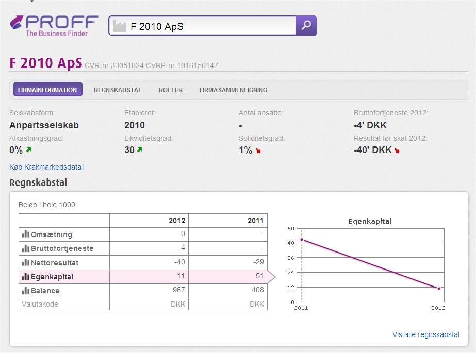Click the 2012 data point on chart
Image resolution: width=476 pixels, height=353 pixels.
439,289
